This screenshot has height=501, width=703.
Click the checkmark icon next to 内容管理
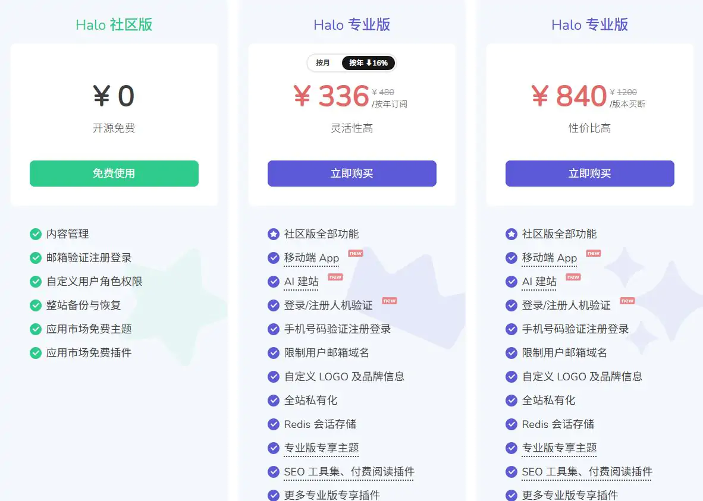tap(35, 234)
